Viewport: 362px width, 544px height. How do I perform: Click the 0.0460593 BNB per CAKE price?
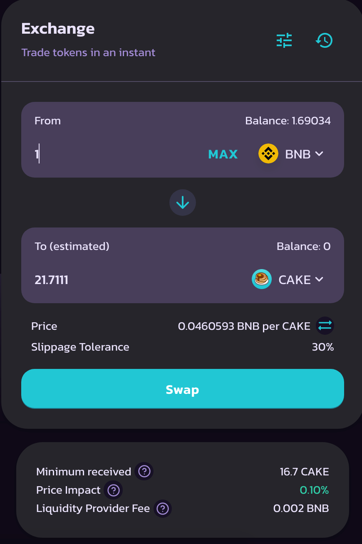[x=244, y=326]
